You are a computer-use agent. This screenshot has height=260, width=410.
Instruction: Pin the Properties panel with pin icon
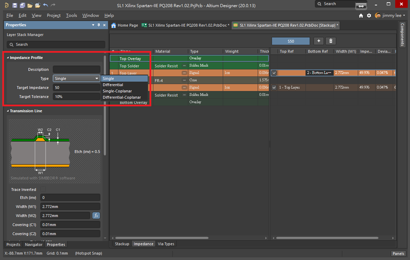point(99,25)
